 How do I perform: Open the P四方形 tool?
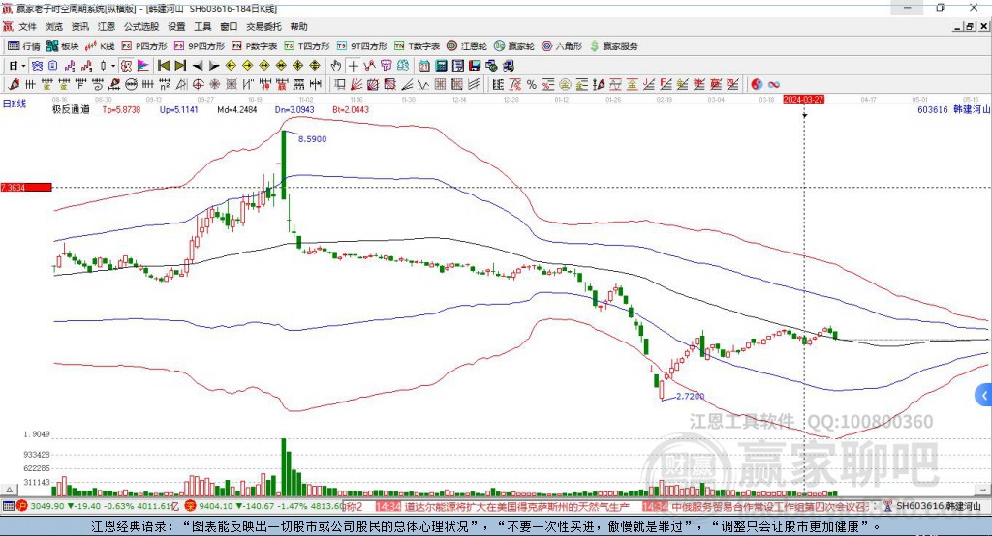tap(144, 46)
